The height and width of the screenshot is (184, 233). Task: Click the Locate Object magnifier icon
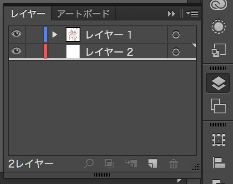point(89,163)
